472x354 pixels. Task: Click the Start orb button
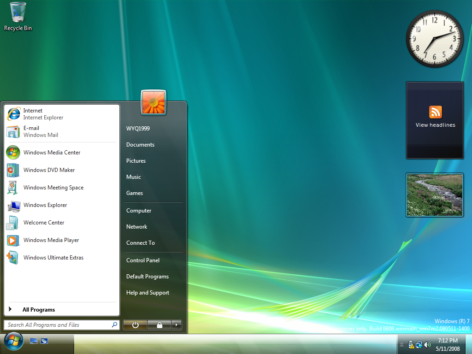coord(13,342)
